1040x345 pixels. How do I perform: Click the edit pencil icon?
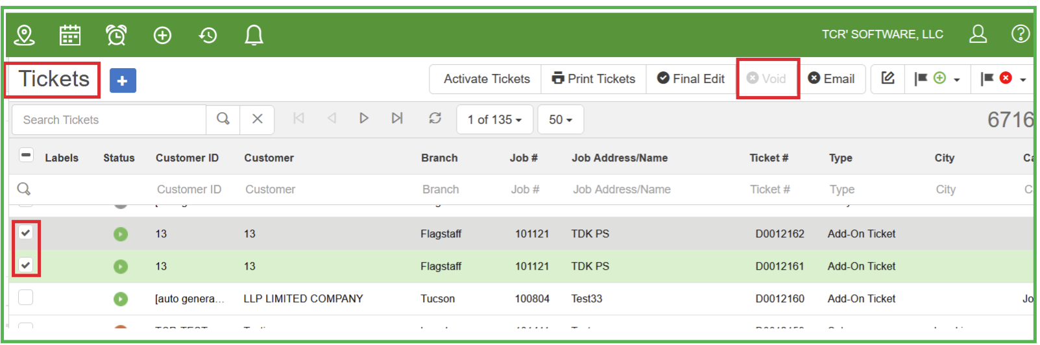pos(888,78)
